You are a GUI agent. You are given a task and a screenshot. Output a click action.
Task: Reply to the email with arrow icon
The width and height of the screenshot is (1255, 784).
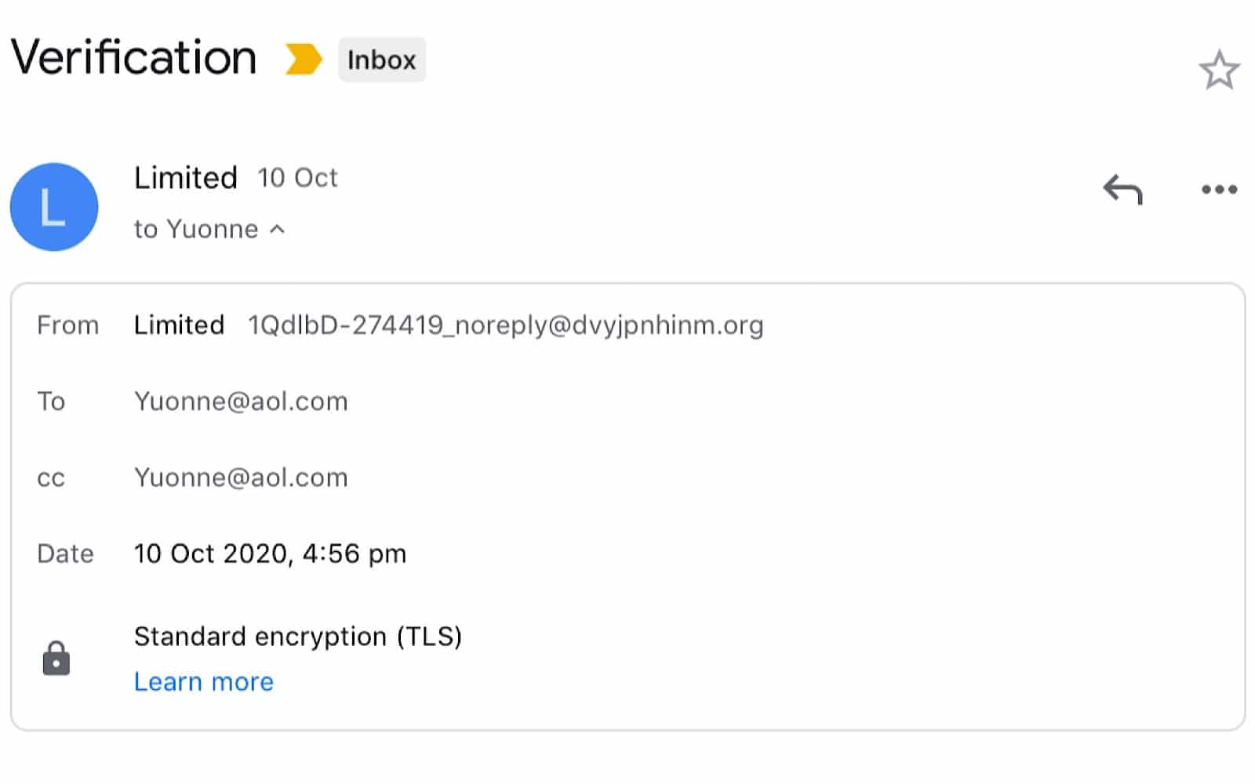point(1122,190)
